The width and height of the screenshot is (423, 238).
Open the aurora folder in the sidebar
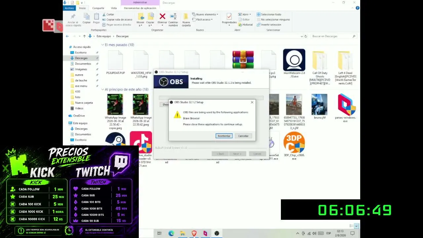tap(79, 75)
